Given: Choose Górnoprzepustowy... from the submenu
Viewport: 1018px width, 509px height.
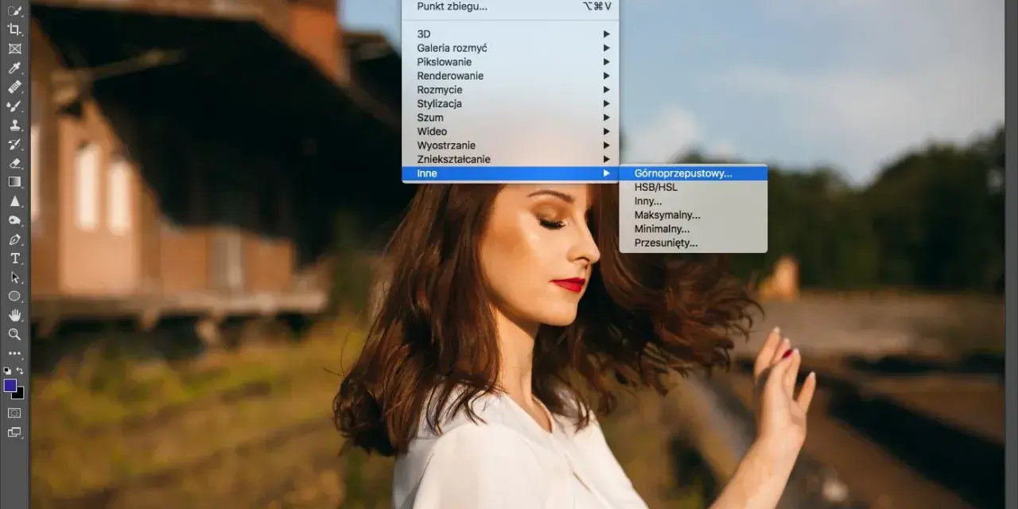Looking at the screenshot, I should coord(694,173).
